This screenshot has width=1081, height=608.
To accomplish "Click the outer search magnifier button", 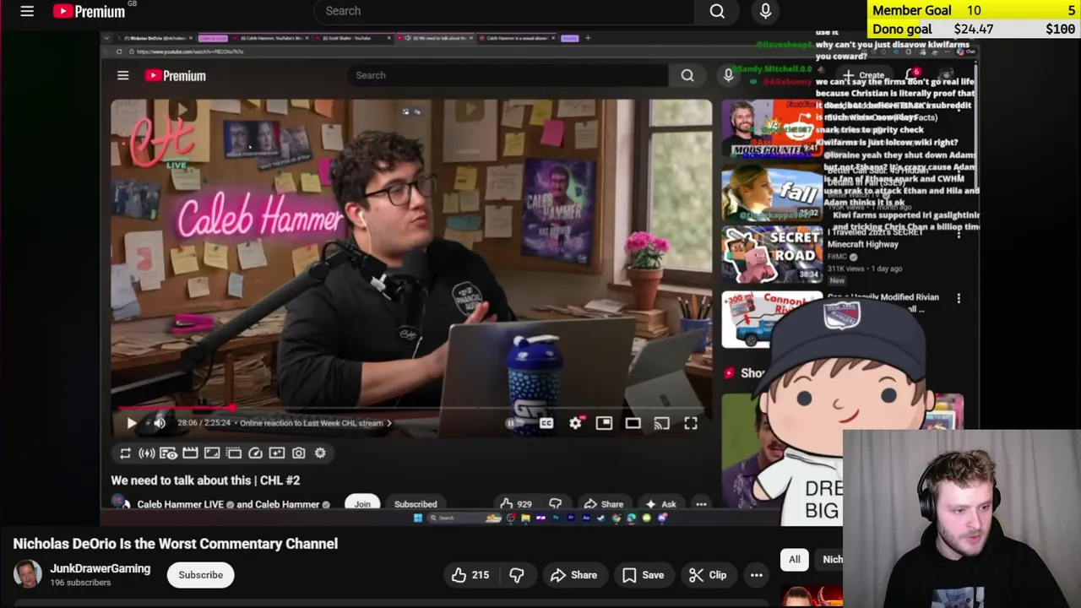I will pos(717,11).
